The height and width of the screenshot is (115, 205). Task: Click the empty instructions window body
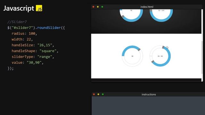148,106
